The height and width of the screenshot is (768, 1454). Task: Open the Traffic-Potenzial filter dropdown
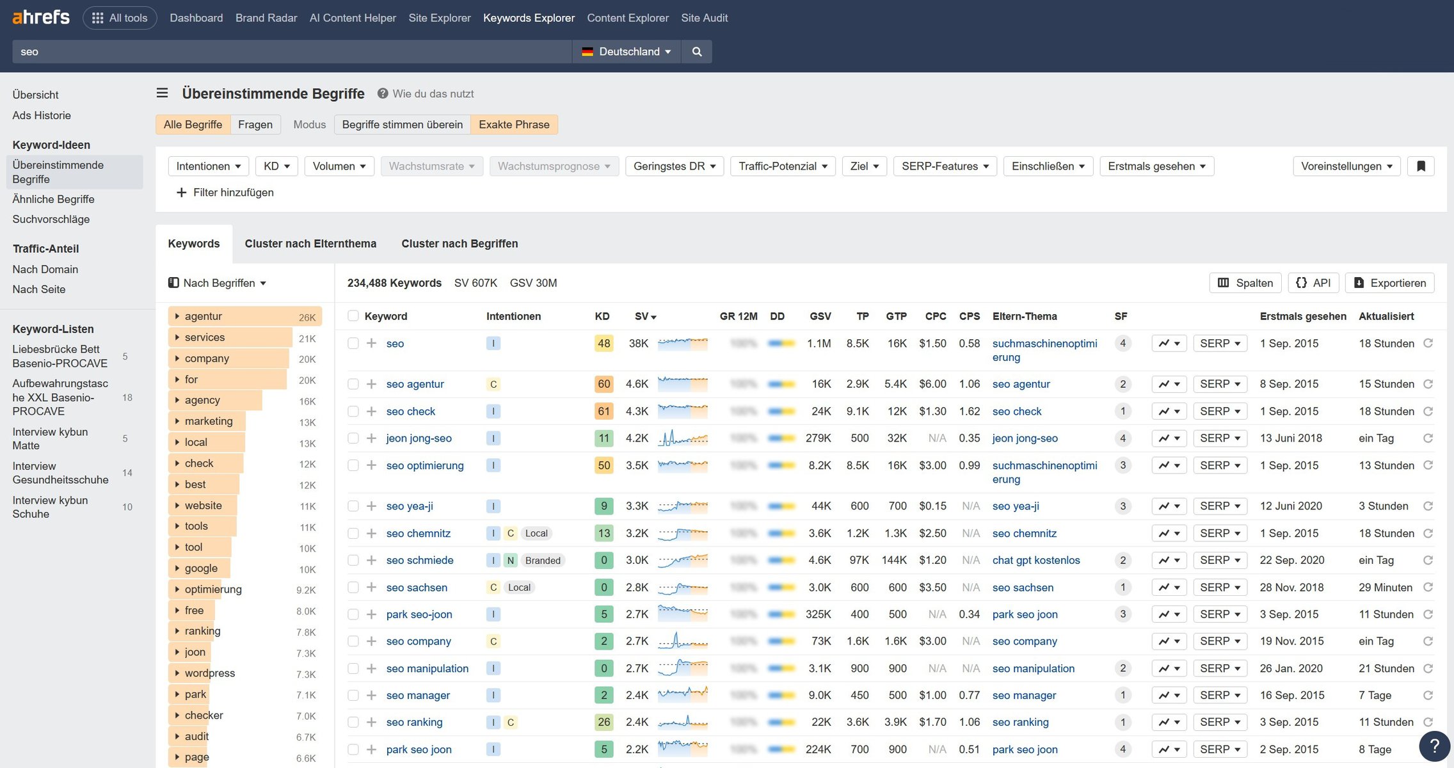point(783,166)
